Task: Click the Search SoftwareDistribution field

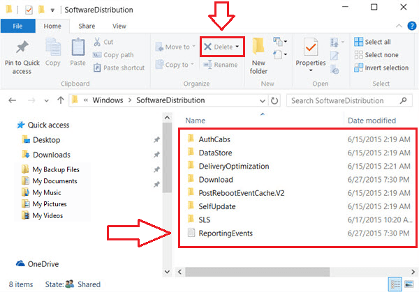Action: click(x=342, y=100)
